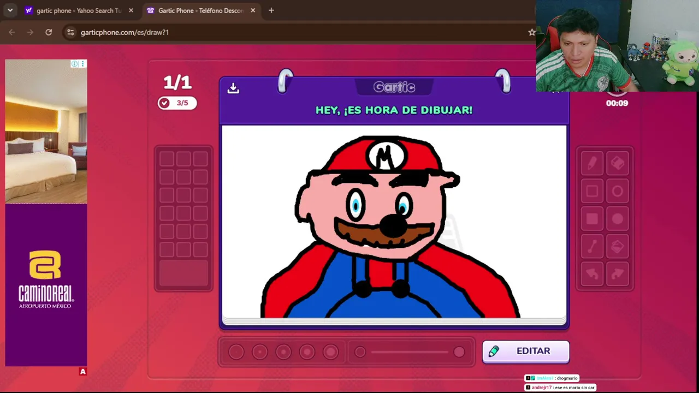
Task: Click the EDITAR button
Action: (525, 352)
